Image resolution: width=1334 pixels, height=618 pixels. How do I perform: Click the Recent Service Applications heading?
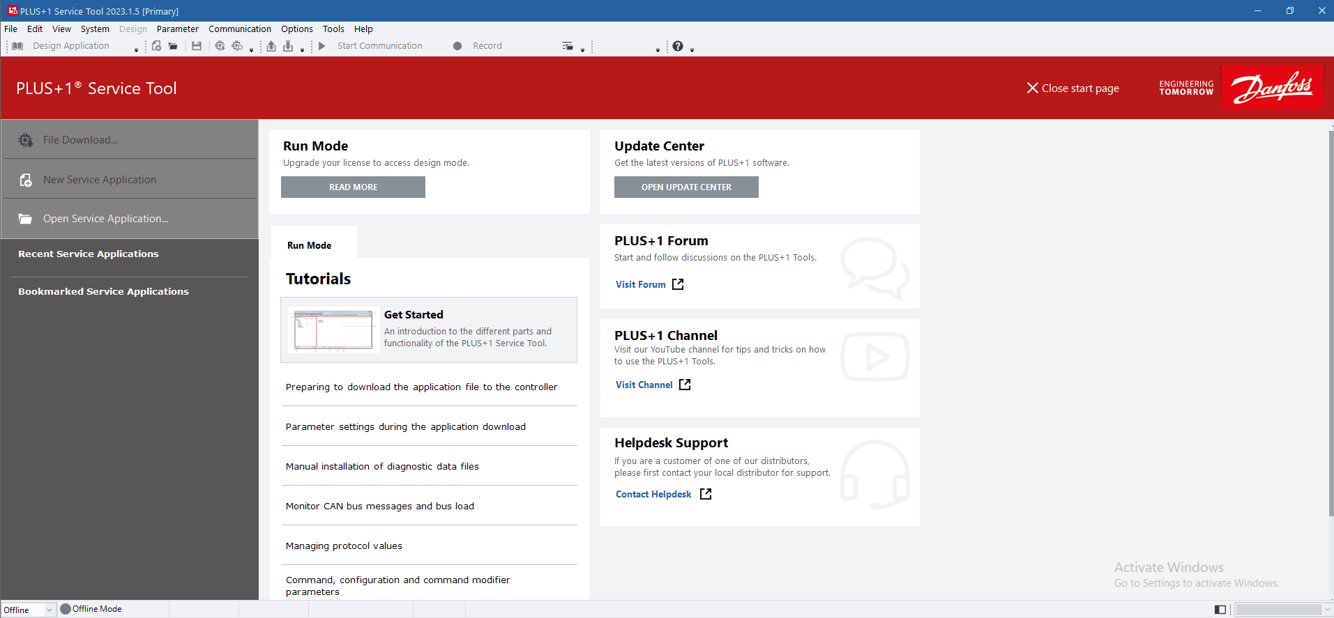coord(89,254)
